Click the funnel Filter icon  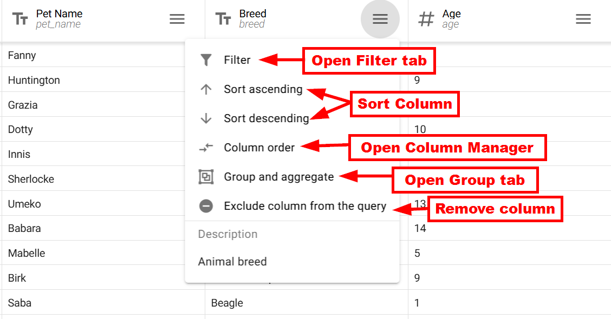pos(206,60)
